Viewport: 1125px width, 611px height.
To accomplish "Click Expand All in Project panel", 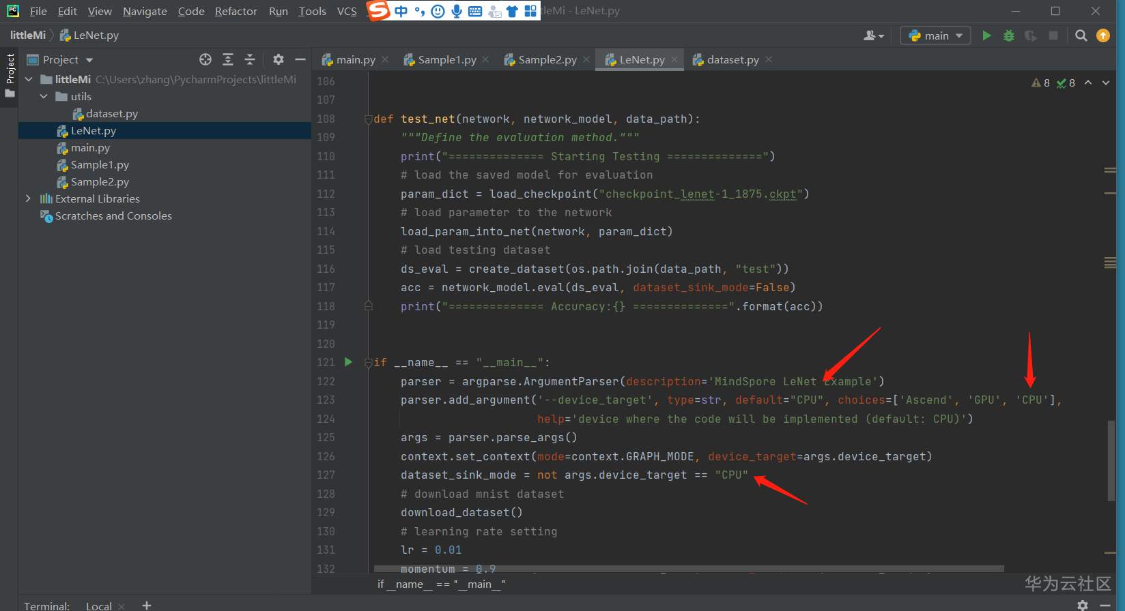I will [x=228, y=59].
